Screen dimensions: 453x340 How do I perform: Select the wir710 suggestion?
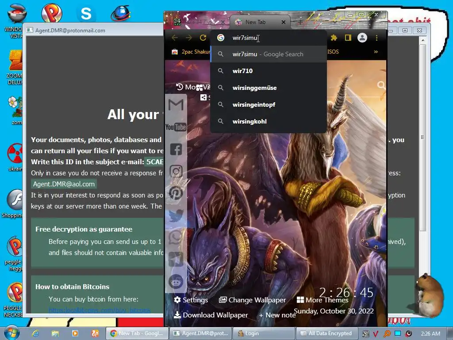tap(269, 71)
